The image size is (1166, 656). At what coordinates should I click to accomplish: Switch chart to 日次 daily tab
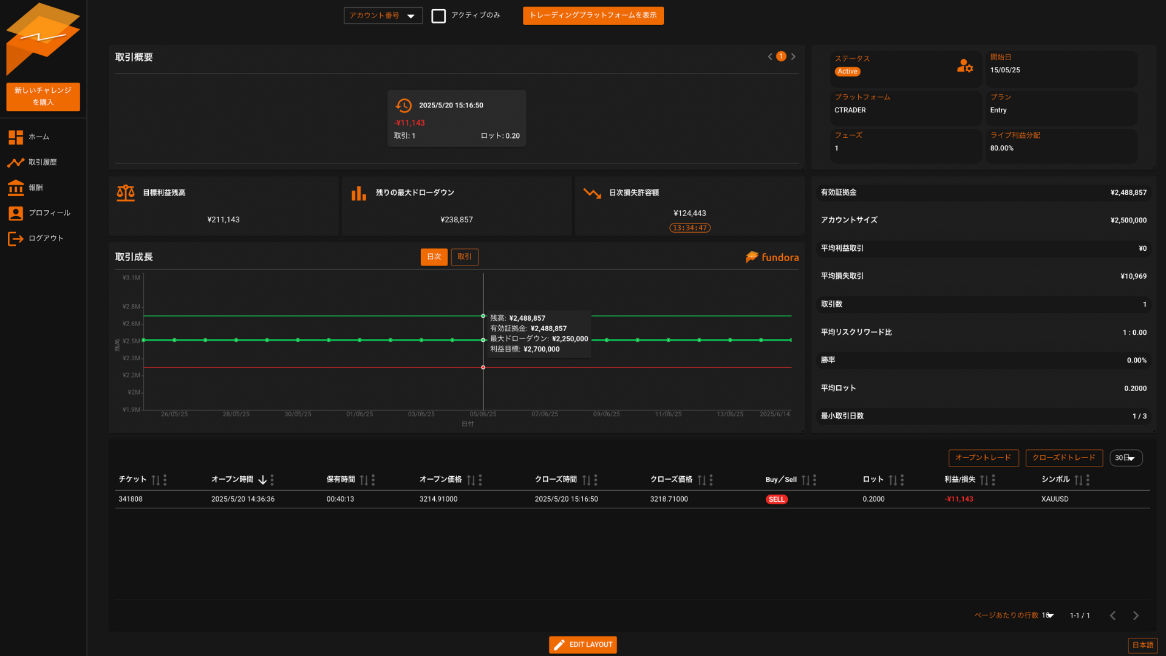click(x=434, y=257)
